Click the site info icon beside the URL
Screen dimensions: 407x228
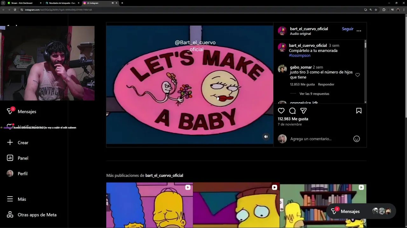[x=22, y=10]
